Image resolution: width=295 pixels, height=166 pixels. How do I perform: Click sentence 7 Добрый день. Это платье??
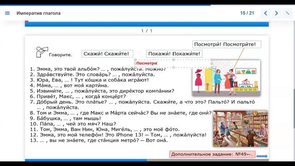pos(142,105)
